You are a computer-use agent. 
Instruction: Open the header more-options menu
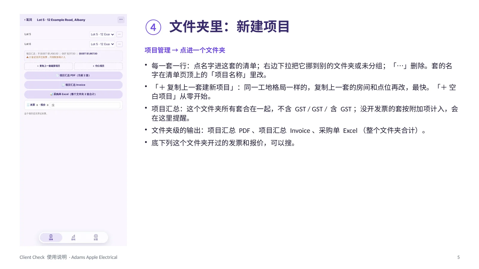[121, 19]
